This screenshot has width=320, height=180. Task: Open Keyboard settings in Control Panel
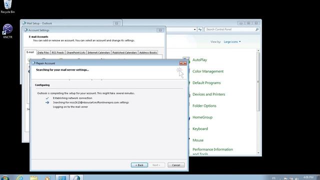[200, 128]
